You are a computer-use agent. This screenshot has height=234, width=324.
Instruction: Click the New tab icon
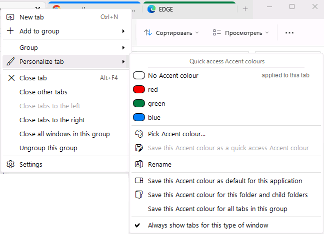point(10,17)
